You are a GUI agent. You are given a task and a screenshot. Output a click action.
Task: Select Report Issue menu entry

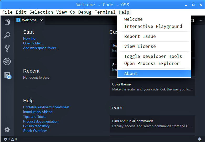tap(154, 36)
